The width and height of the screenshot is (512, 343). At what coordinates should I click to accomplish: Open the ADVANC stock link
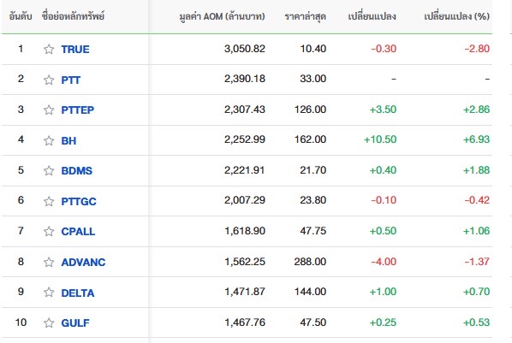pos(83,262)
